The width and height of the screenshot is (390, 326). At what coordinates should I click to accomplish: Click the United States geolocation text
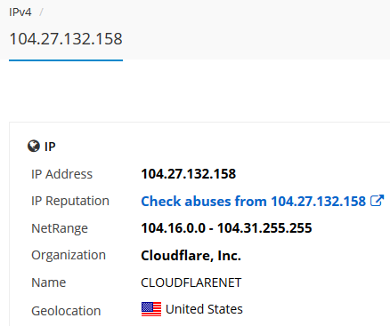204,309
